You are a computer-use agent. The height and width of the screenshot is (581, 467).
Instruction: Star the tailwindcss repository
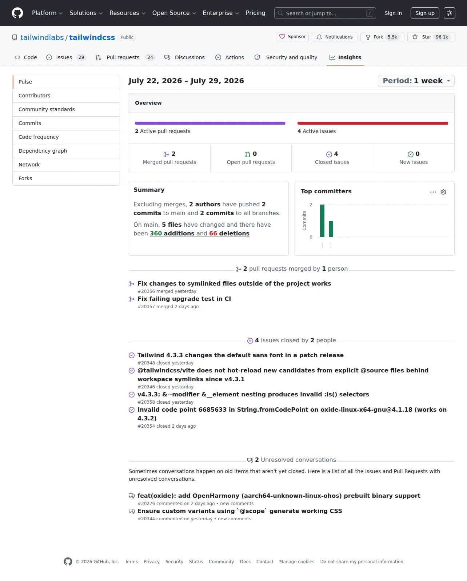point(431,37)
